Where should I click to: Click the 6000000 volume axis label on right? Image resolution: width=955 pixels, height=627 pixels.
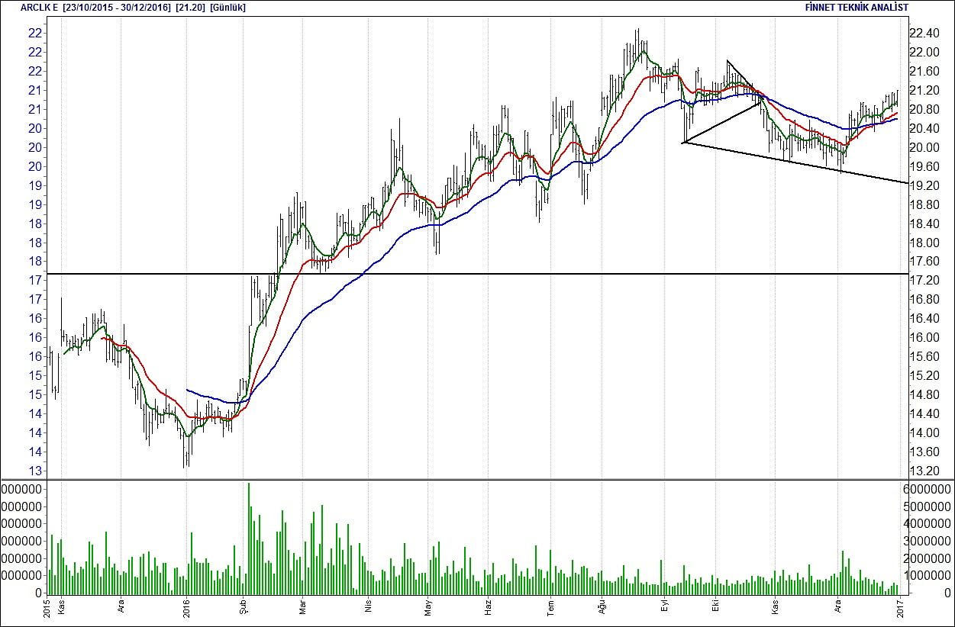pos(928,489)
